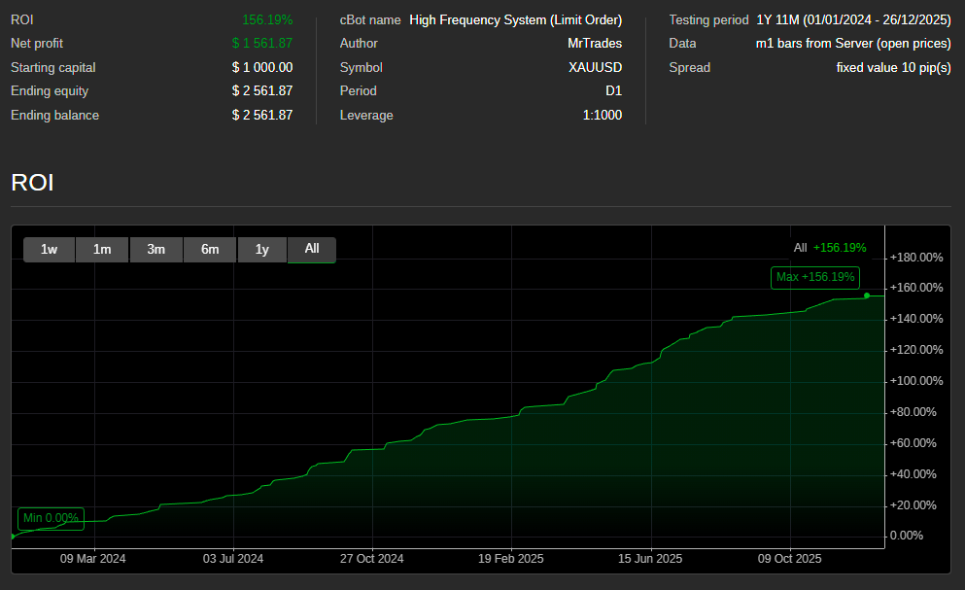Click the spread fixed value 10 pip(s)
This screenshot has height=590, width=965.
coord(894,68)
